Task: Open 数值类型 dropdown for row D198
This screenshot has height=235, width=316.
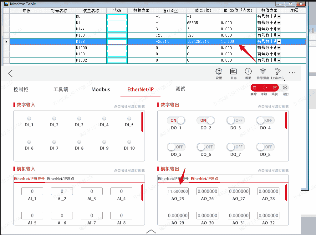Action: (279, 42)
